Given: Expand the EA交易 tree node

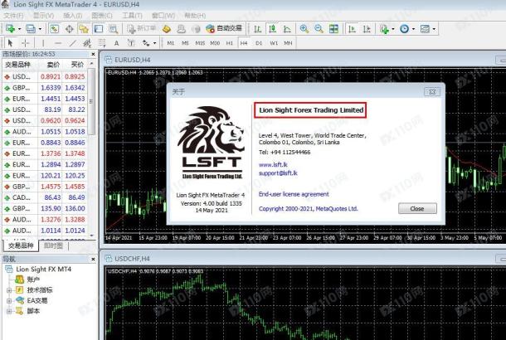Looking at the screenshot, I should [9, 301].
